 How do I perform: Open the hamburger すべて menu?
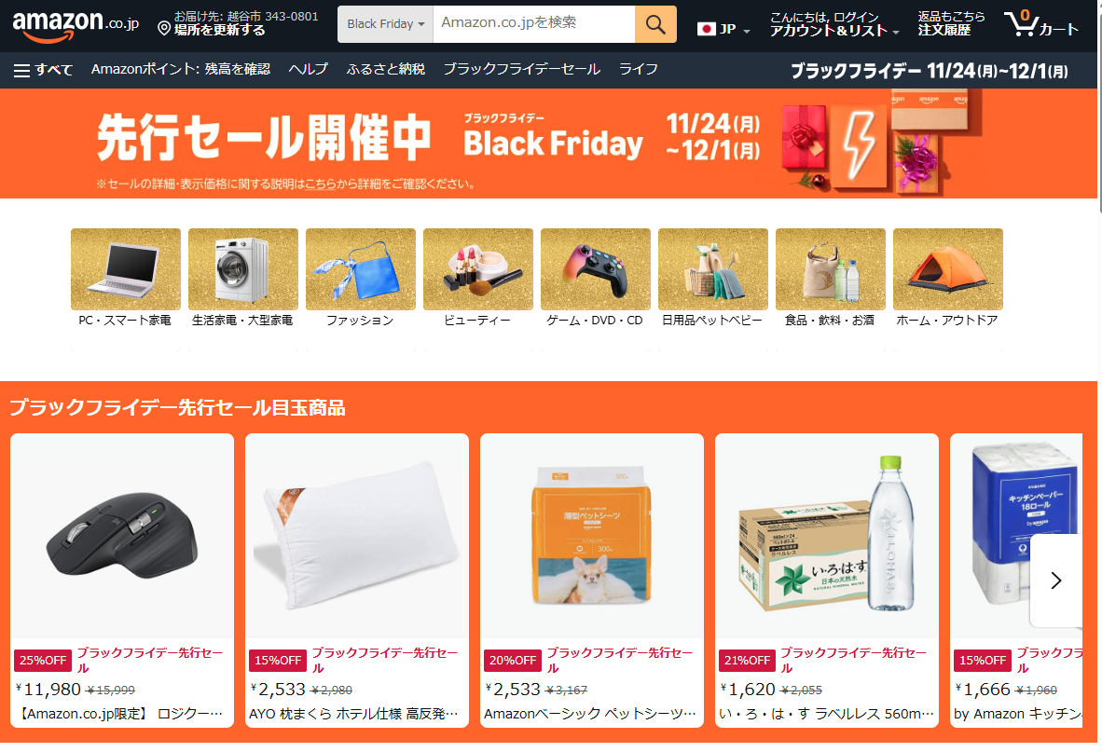(44, 70)
